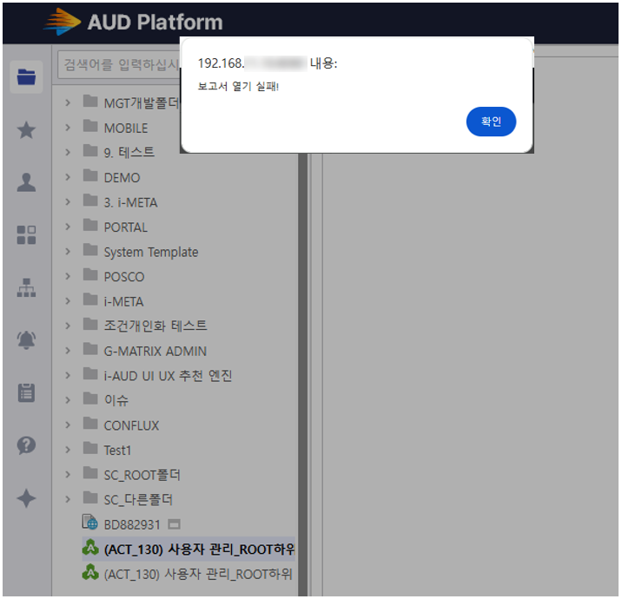
Task: Expand the POSCO folder
Action: 68,276
